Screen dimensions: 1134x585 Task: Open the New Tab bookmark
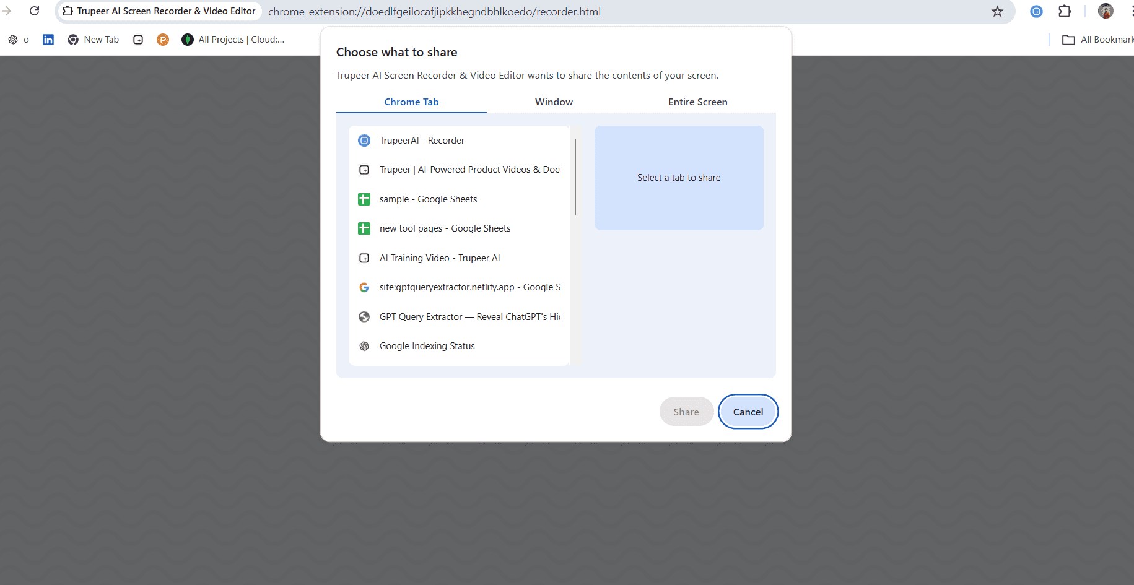[x=93, y=40]
